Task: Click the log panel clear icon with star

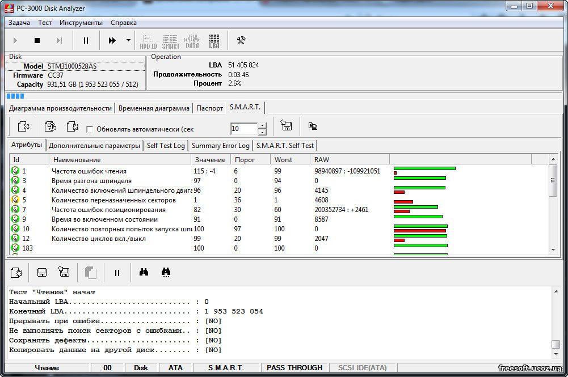Action: tap(16, 273)
